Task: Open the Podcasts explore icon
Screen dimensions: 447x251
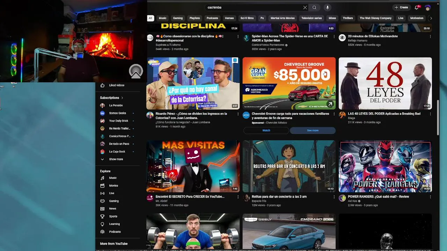Action: click(x=102, y=232)
